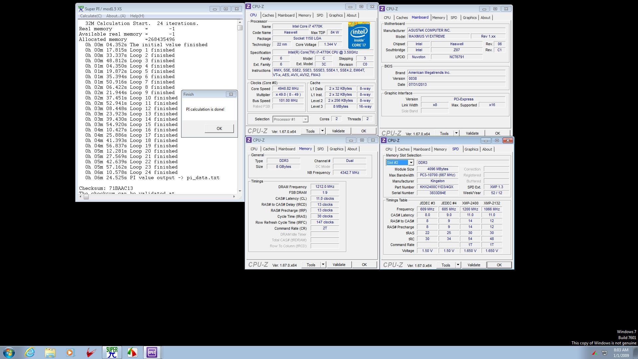Open About tab in CPU-Z SPD window

487,149
